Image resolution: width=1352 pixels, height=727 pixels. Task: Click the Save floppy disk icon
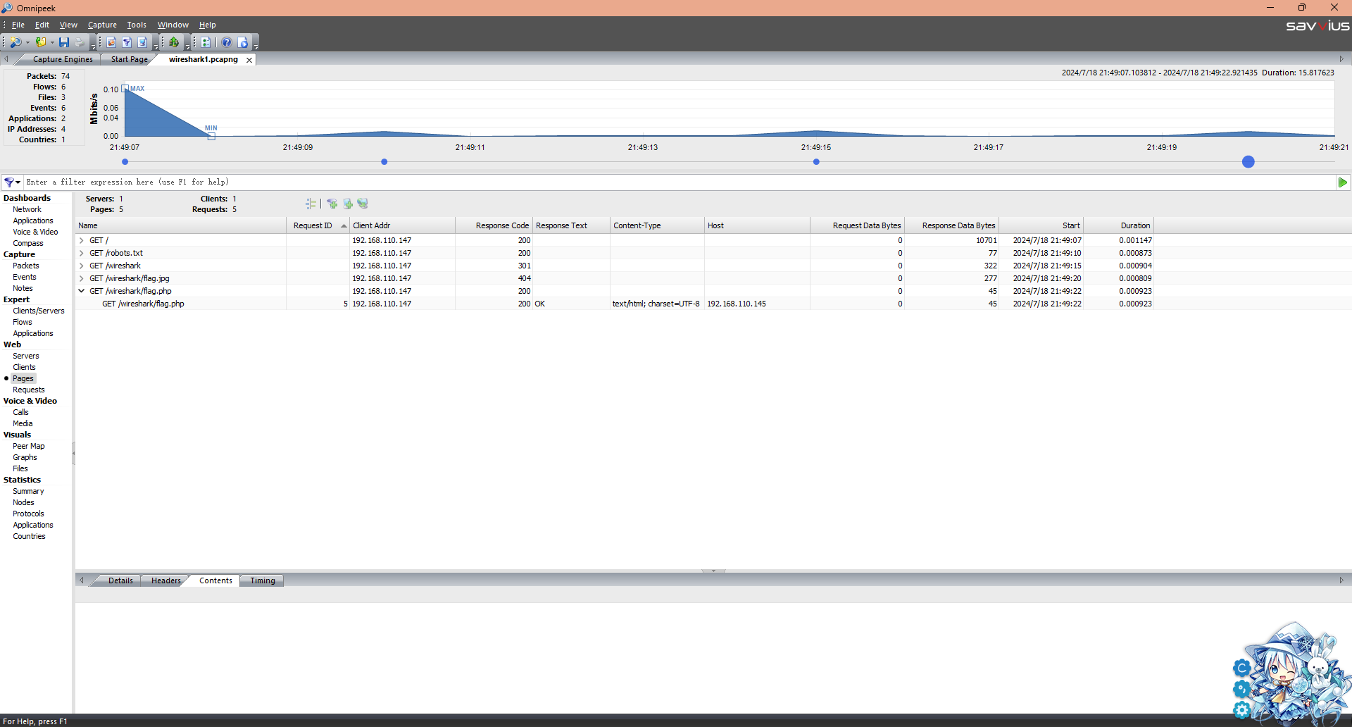(x=64, y=42)
